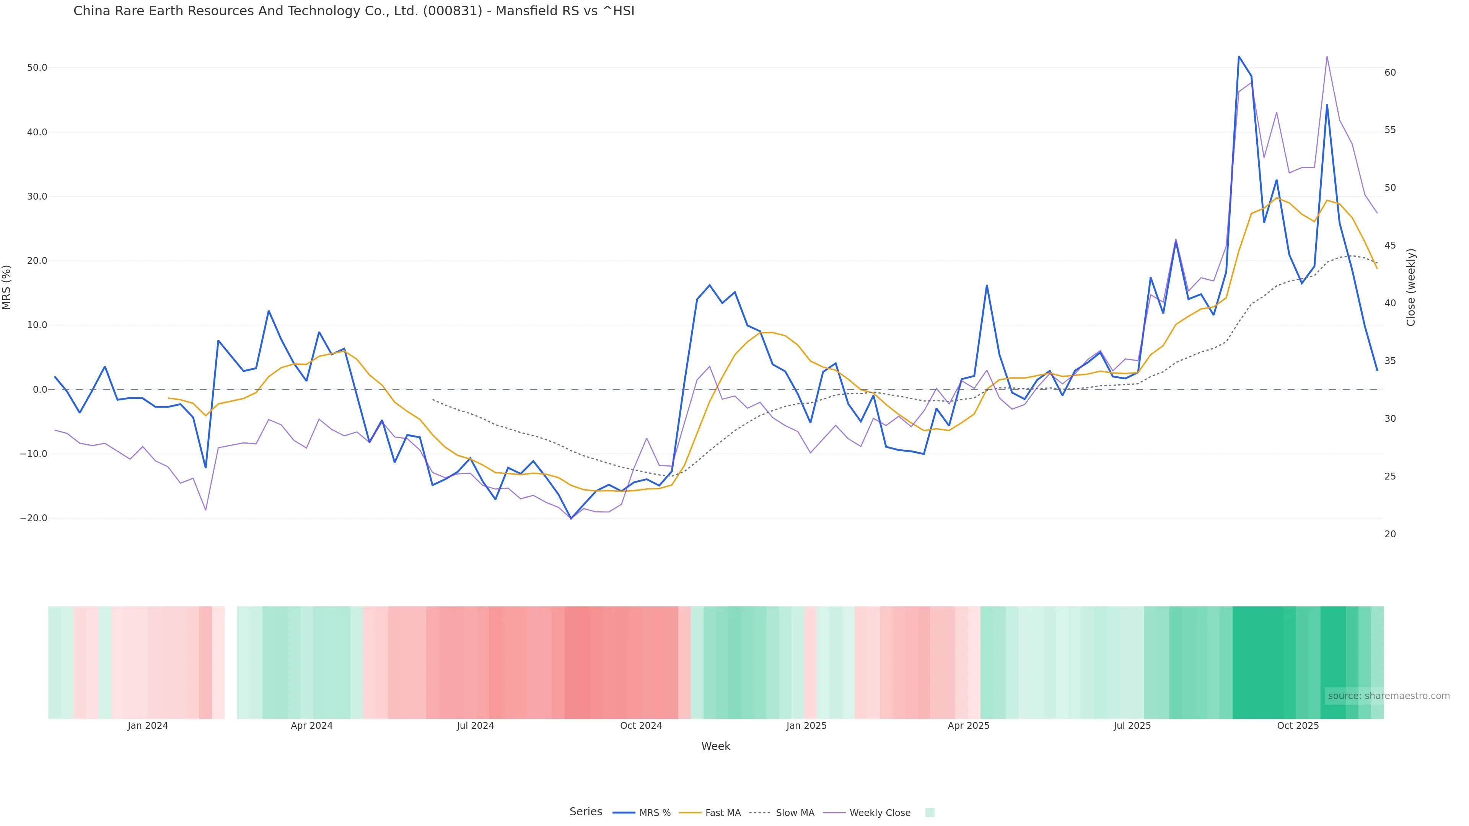Toggle Slow MA legend item
Screen dimensions: 1469x826
[x=795, y=813]
